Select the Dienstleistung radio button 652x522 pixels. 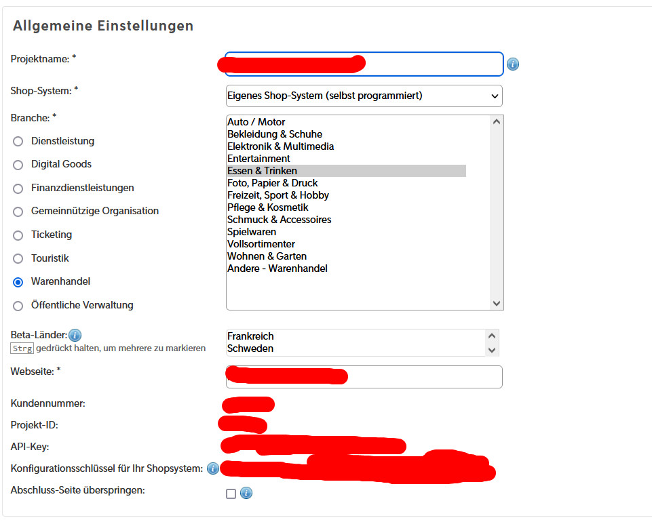pyautogui.click(x=18, y=142)
